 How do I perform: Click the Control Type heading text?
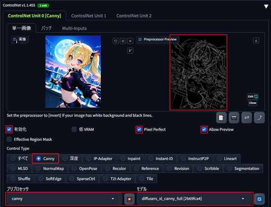pos(18,148)
